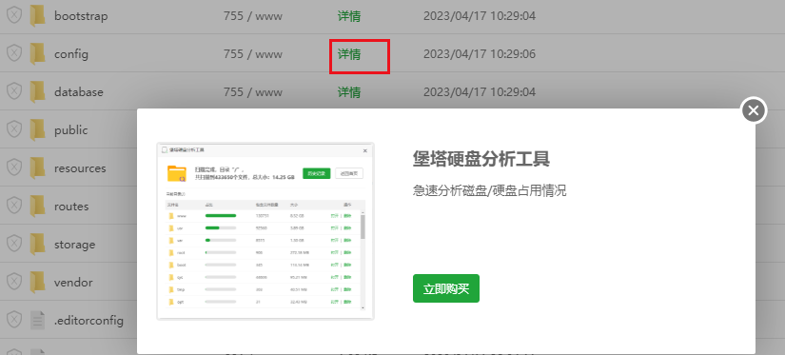785x355 pixels.
Task: Select the storage folder icon
Action: 37,244
